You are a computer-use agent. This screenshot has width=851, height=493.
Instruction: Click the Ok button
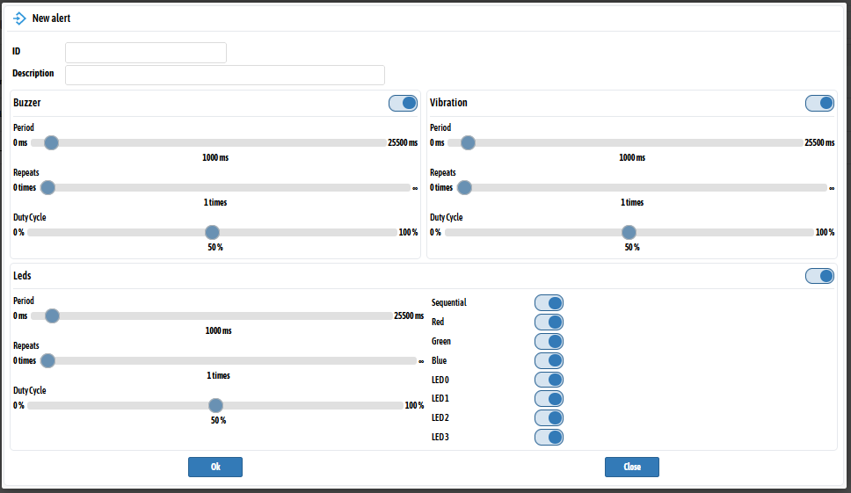pyautogui.click(x=215, y=467)
